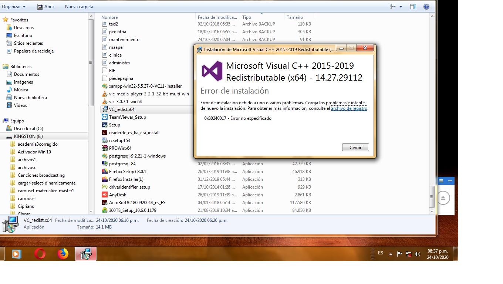Select postgresql-9.2.21-1-windows icon
Screen dimensions: 503x284
pos(105,156)
